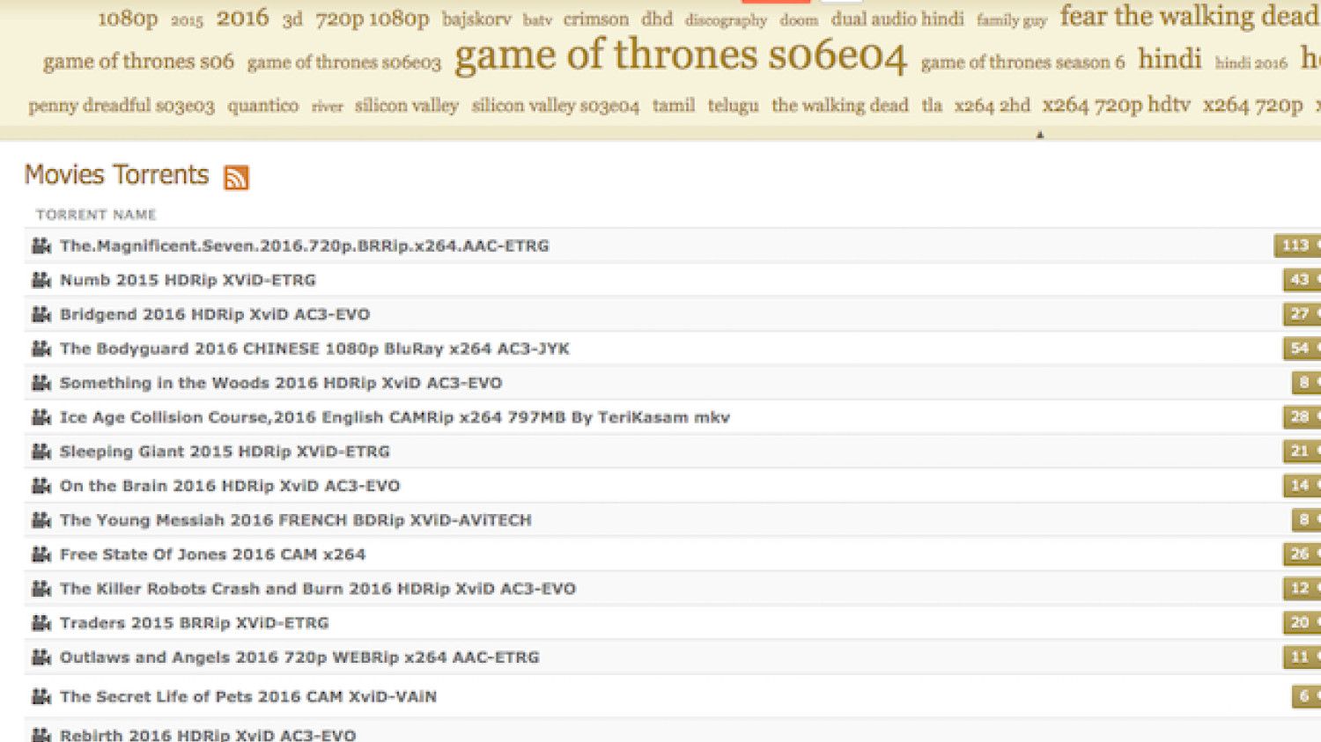Sort by TORRENT NAME column header

click(96, 215)
